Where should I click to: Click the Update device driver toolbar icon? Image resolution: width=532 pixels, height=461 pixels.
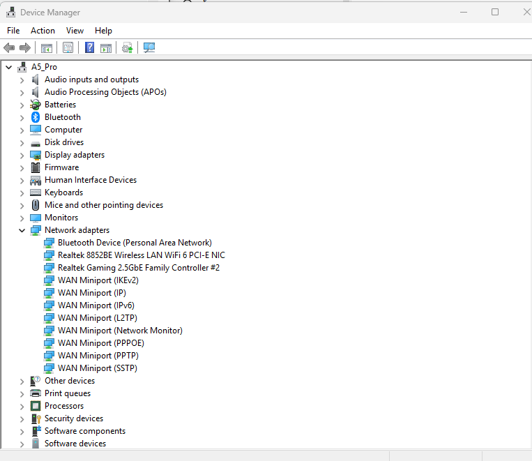click(x=127, y=48)
